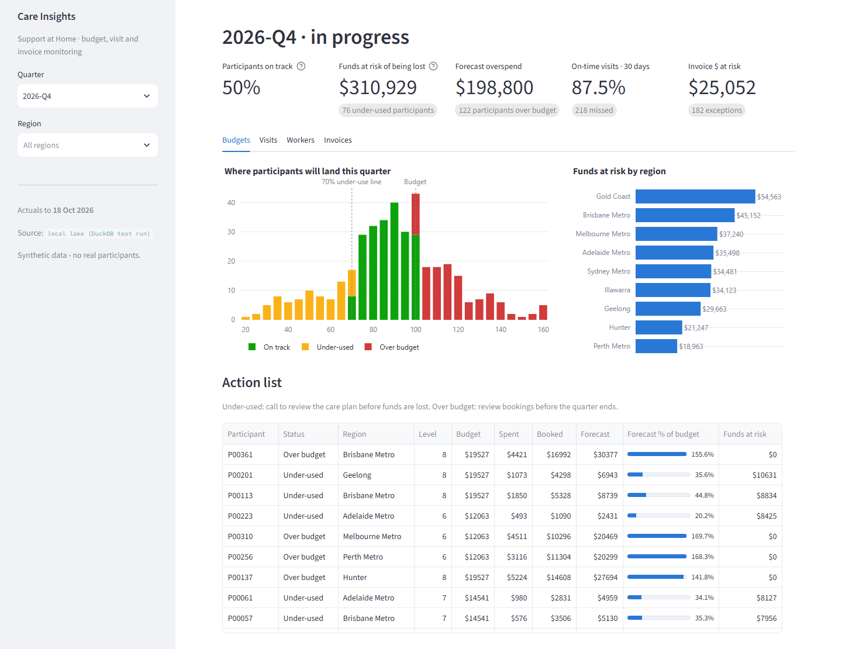Click the 20.2% forecast progress bar
This screenshot has height=649, width=842.
click(x=659, y=516)
